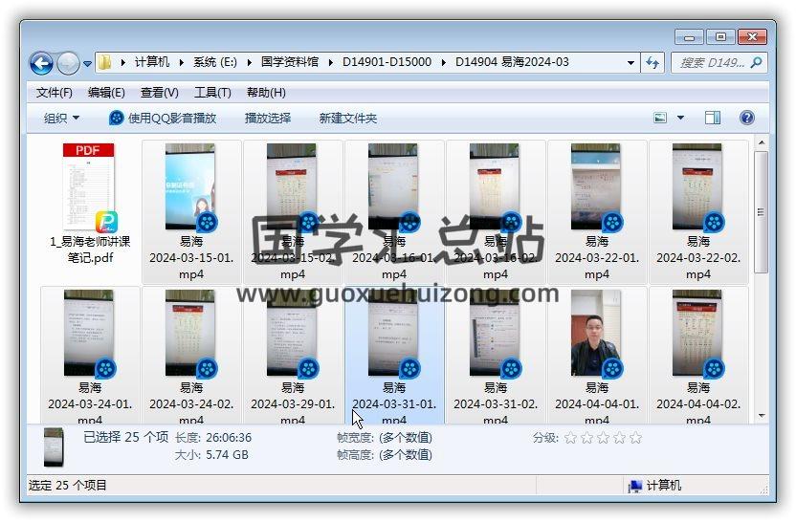Click the change view icon

(661, 118)
